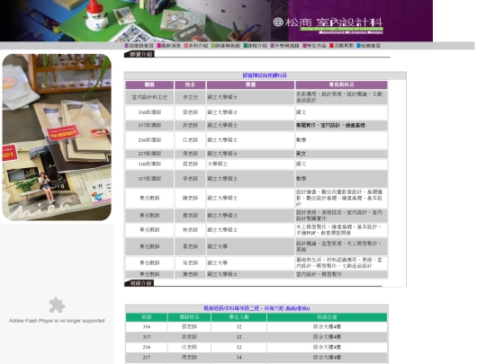Click the blue teacher table title link
This screenshot has width=486, height=364.
[x=265, y=75]
